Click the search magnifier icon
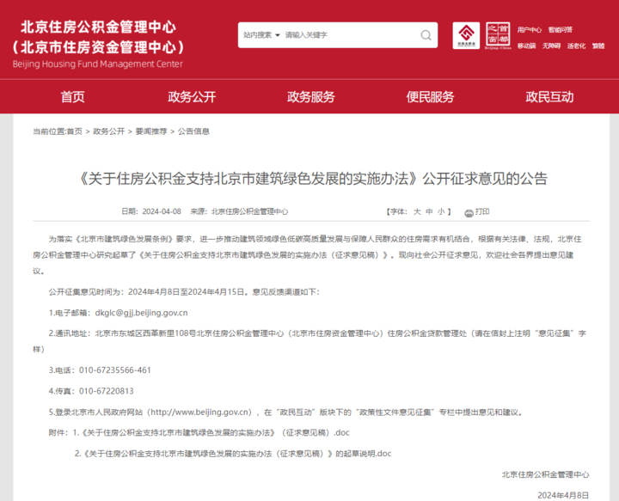Image resolution: width=619 pixels, height=501 pixels. [426, 35]
